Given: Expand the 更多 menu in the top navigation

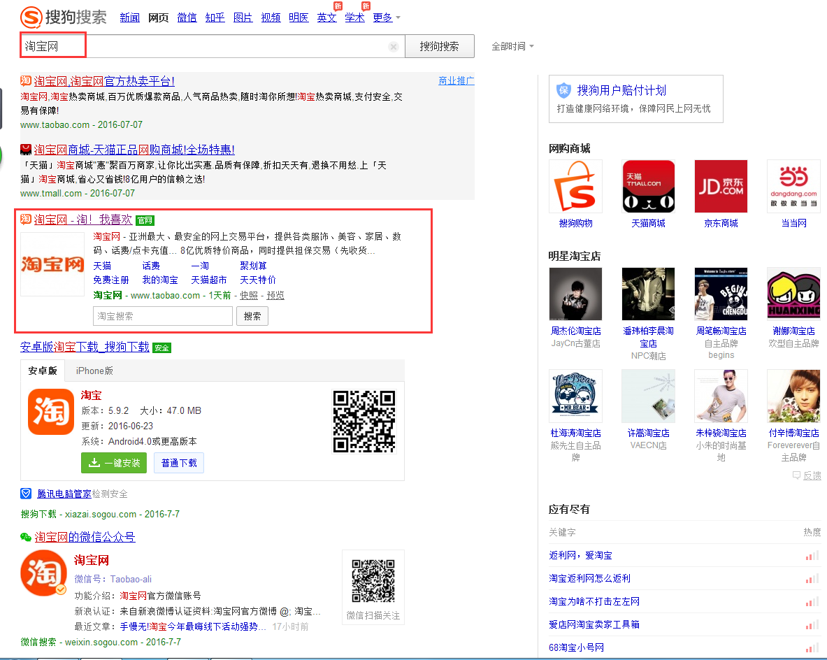Looking at the screenshot, I should [387, 17].
